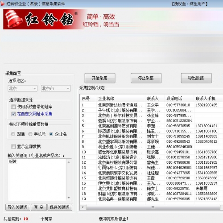Select row 北京名典一族服装有限...
Image resolution: width=223 pixels, height=223 pixels.
pyautogui.click(x=151, y=199)
